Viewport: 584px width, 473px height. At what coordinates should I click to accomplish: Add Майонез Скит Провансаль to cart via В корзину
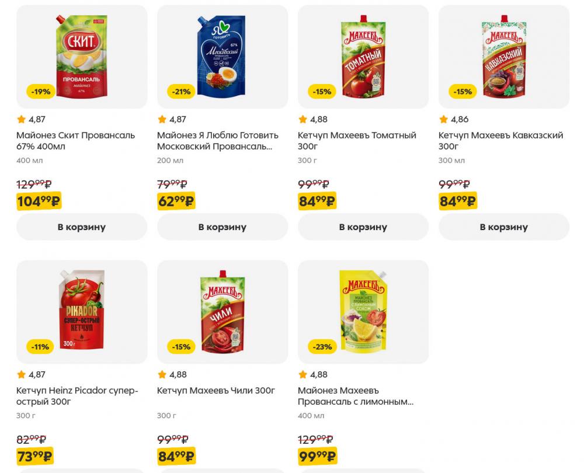(82, 227)
